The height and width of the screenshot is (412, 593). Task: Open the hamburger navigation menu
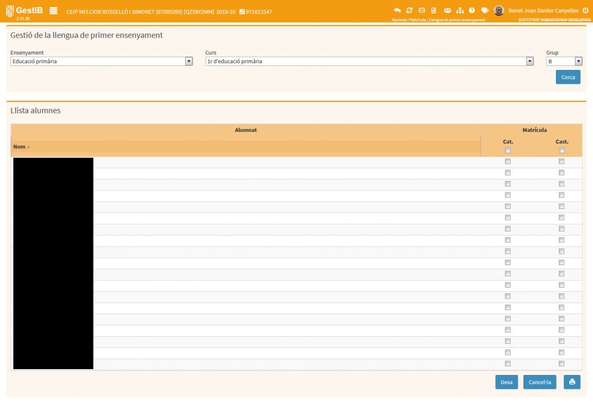click(x=53, y=10)
